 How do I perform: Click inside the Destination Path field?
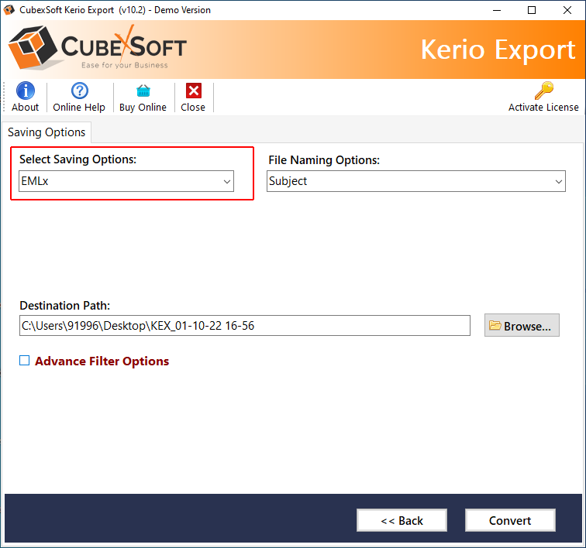pos(245,326)
